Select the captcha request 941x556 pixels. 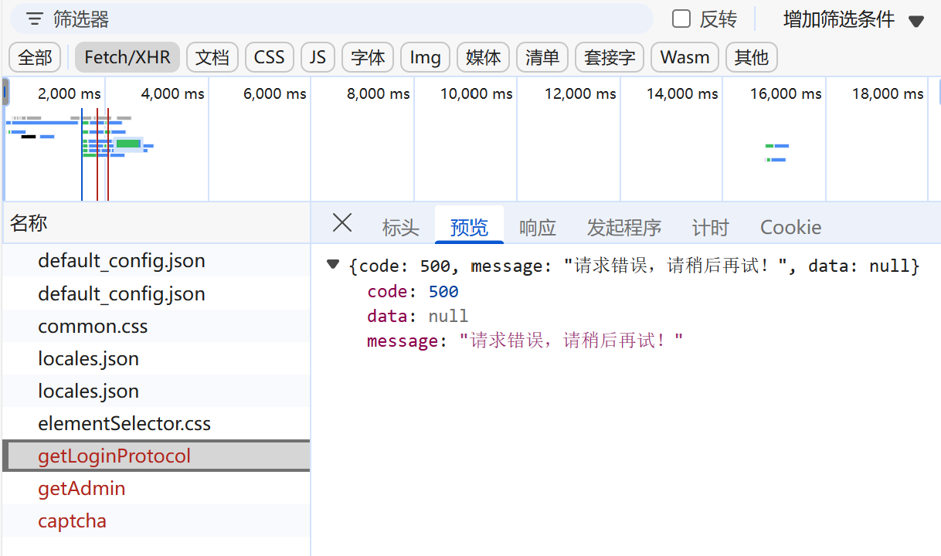[72, 521]
